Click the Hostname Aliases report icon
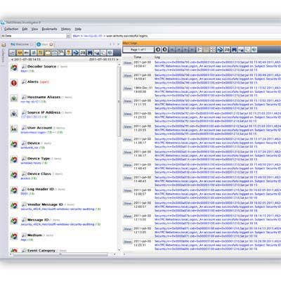Image resolution: width=281 pixels, height=281 pixels. pyautogui.click(x=14, y=98)
